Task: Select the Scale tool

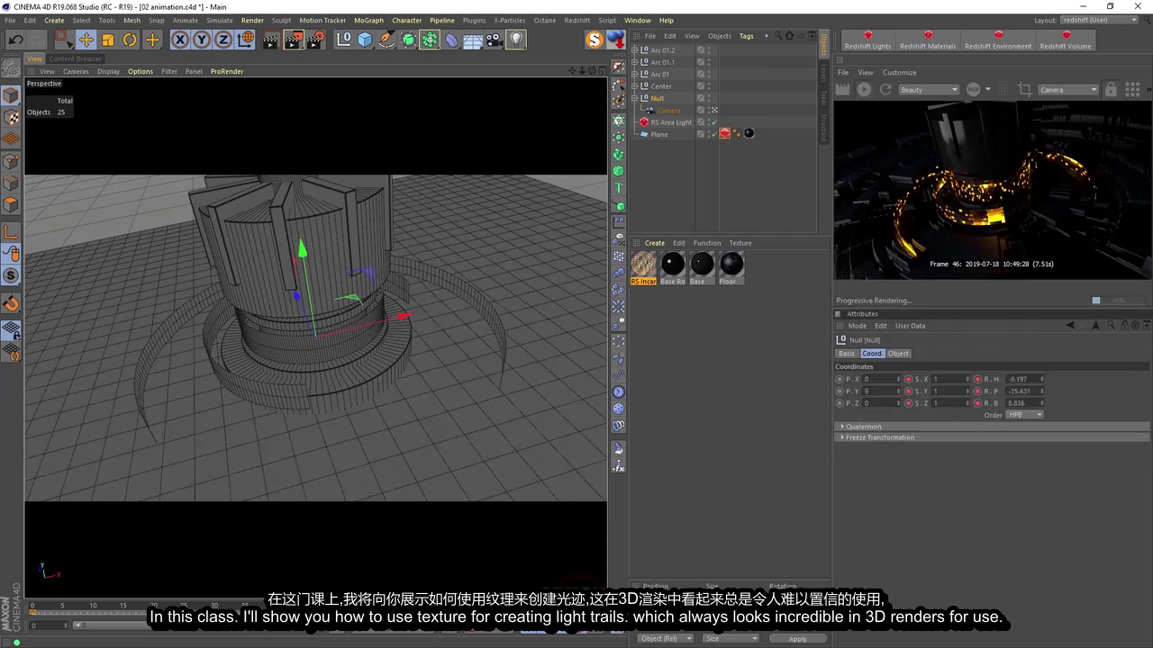Action: coord(108,40)
